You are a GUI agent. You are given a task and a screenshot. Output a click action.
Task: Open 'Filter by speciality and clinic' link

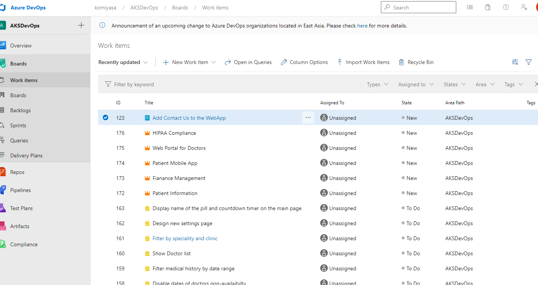coord(185,238)
